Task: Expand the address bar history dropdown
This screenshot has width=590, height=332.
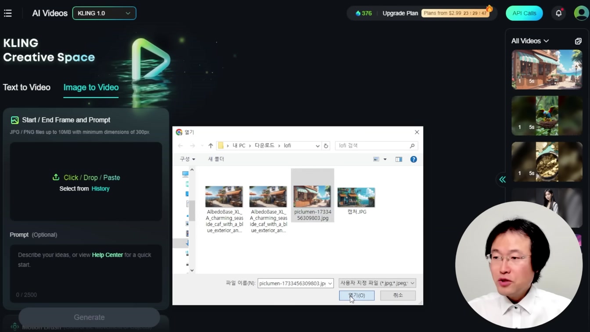Action: coord(317,146)
